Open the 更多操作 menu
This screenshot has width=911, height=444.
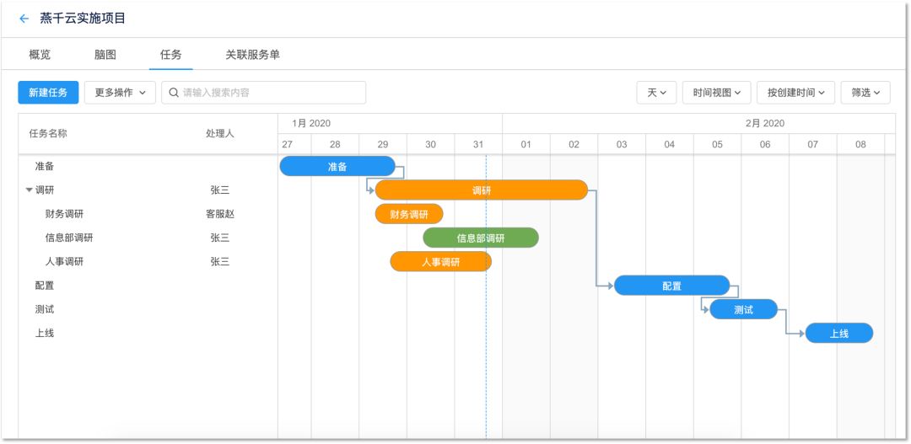coord(120,93)
